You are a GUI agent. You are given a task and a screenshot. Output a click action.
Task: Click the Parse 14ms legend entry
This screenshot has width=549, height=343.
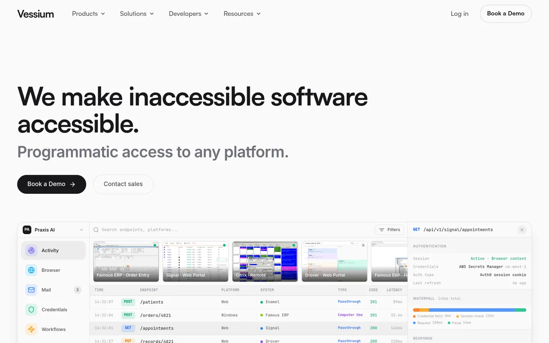click(459, 323)
